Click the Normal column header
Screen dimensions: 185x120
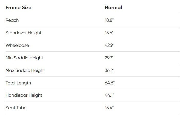(113, 8)
